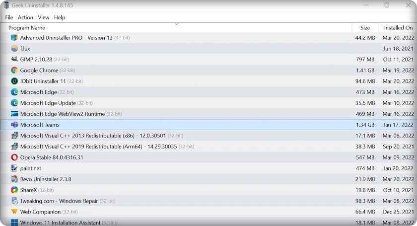Click the sort arrow above Program Name column
The width and height of the screenshot is (417, 226).
(x=176, y=24)
